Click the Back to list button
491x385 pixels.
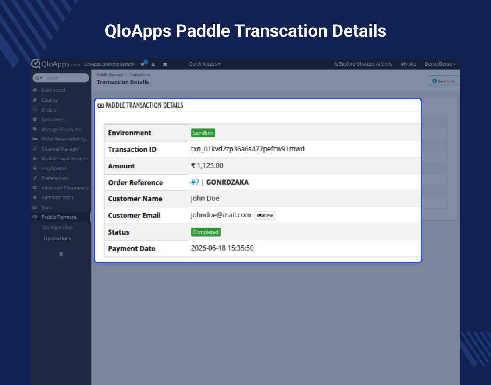(443, 81)
